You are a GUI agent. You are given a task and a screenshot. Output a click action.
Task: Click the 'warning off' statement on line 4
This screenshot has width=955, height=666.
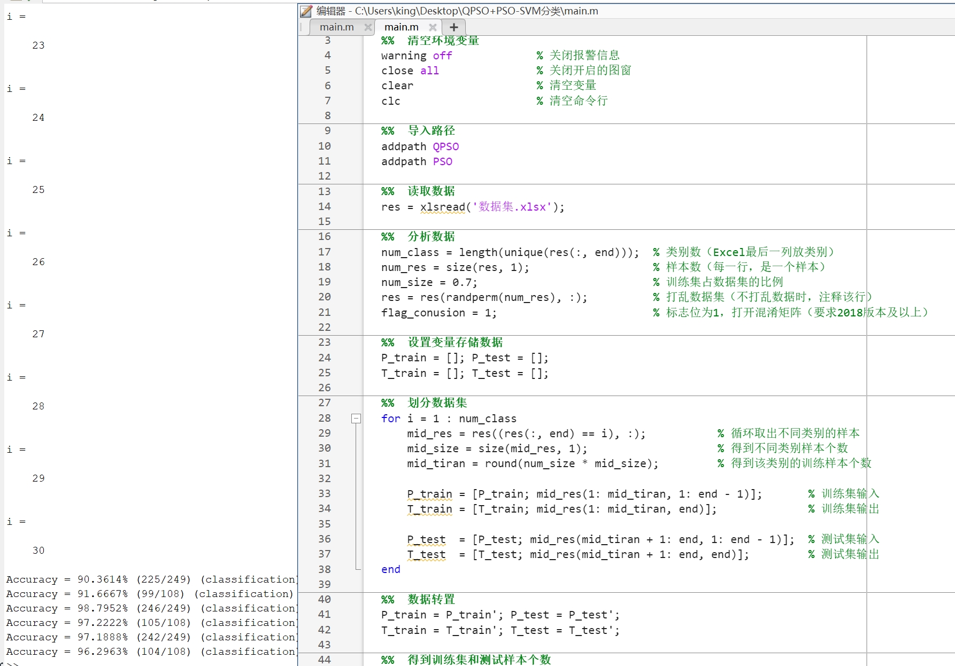415,55
